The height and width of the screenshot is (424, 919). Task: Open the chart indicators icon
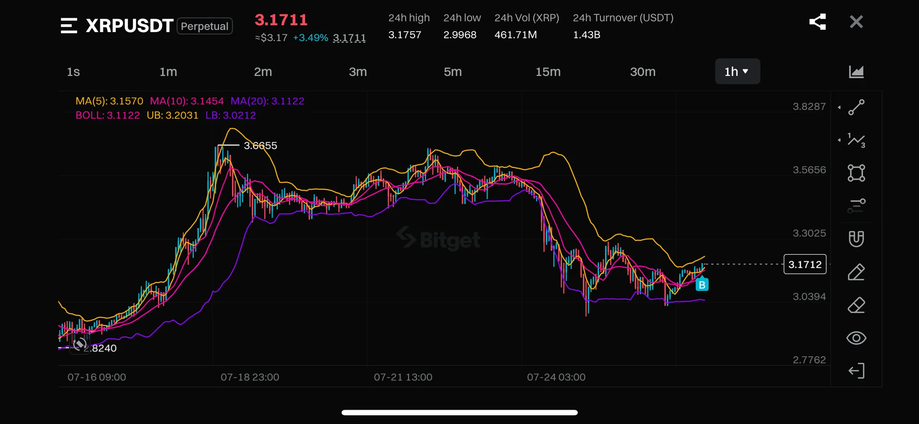(x=856, y=72)
